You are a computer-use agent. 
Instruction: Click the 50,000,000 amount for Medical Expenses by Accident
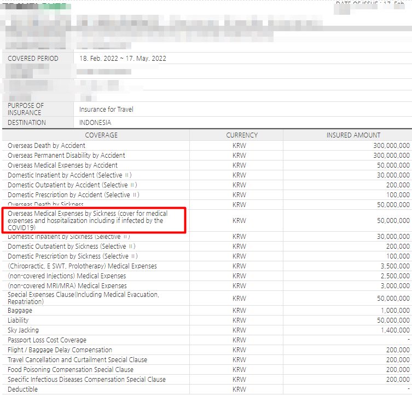click(393, 165)
